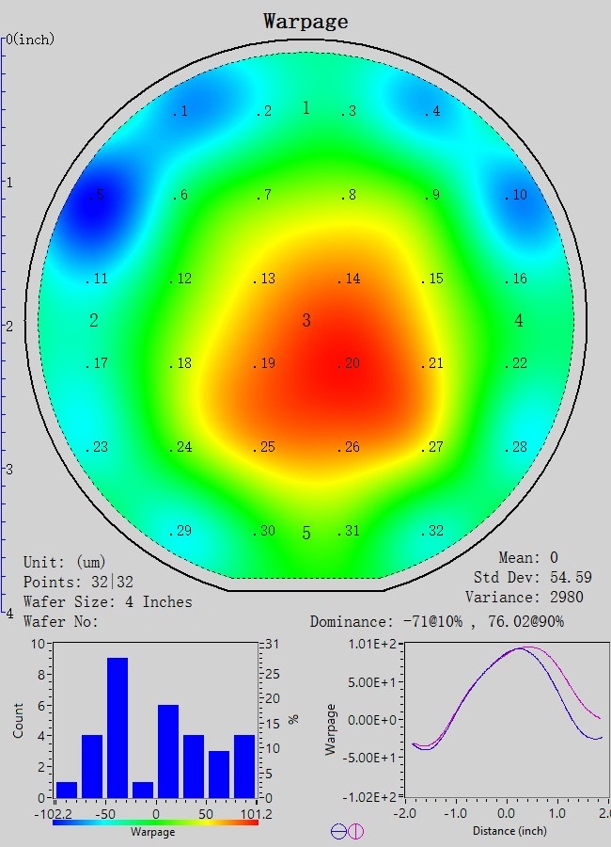
Task: Click the blue horizontal cross-section circle icon
Action: tap(338, 831)
